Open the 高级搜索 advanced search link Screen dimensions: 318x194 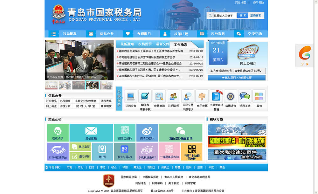pos(256,15)
